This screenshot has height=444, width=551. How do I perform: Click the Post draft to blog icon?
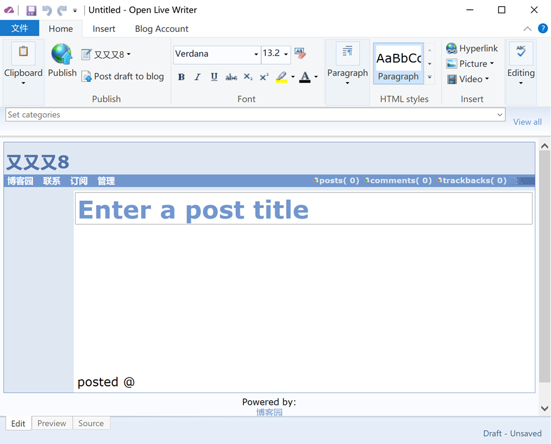86,76
